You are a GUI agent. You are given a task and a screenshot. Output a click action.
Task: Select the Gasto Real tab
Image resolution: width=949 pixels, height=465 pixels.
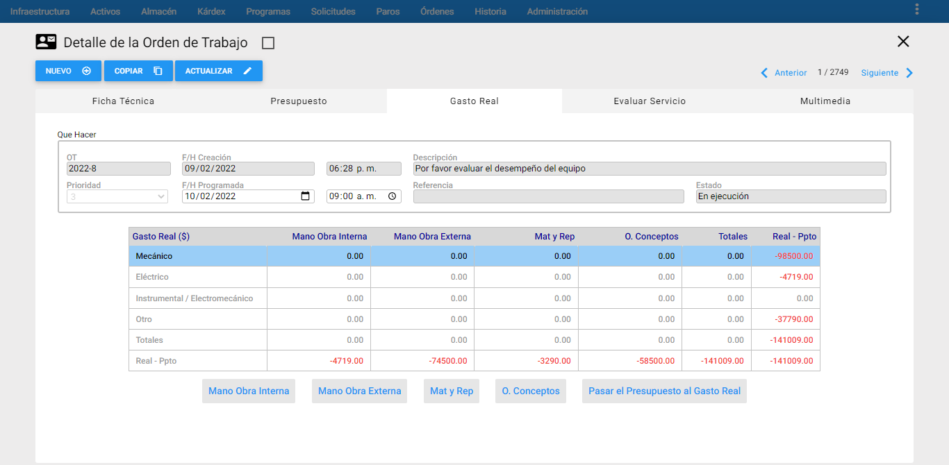pyautogui.click(x=474, y=101)
